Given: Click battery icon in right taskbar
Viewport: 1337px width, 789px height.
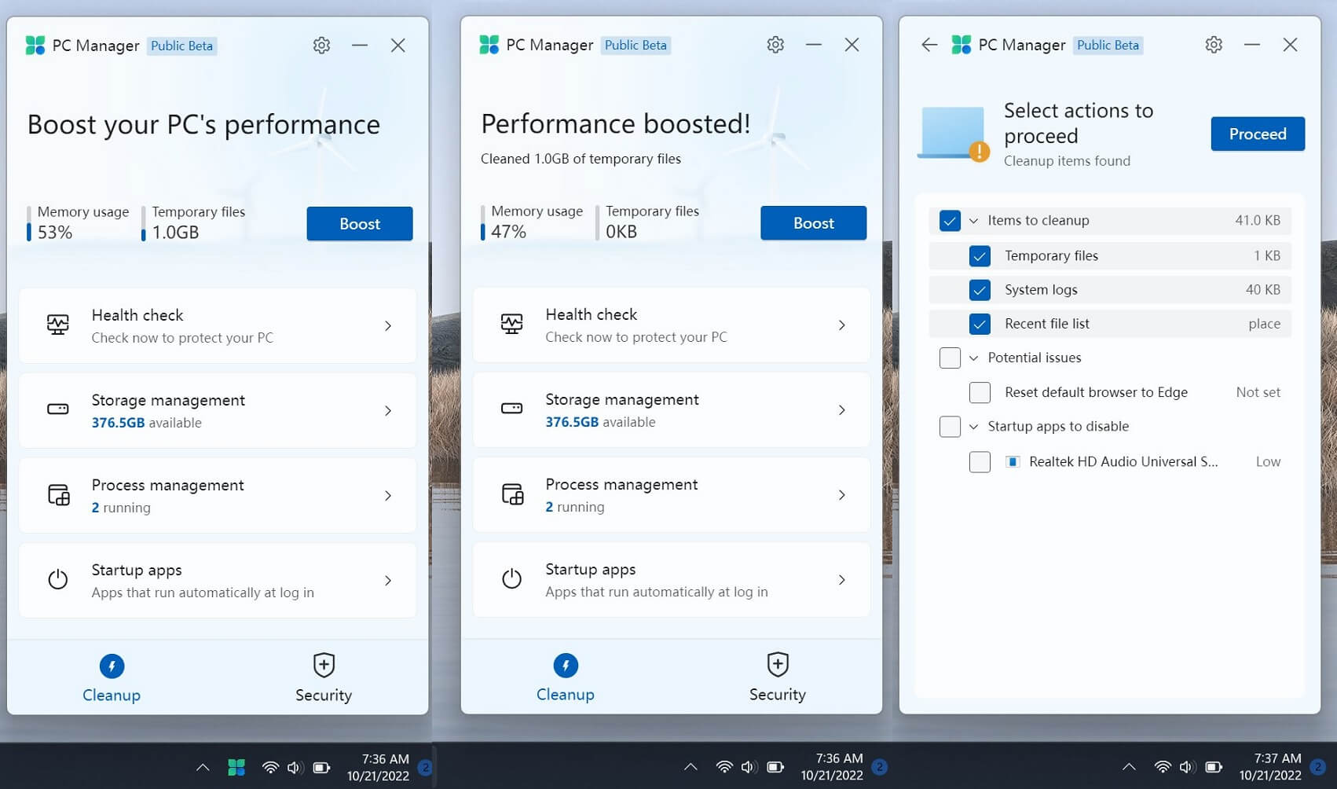Looking at the screenshot, I should (x=1214, y=767).
